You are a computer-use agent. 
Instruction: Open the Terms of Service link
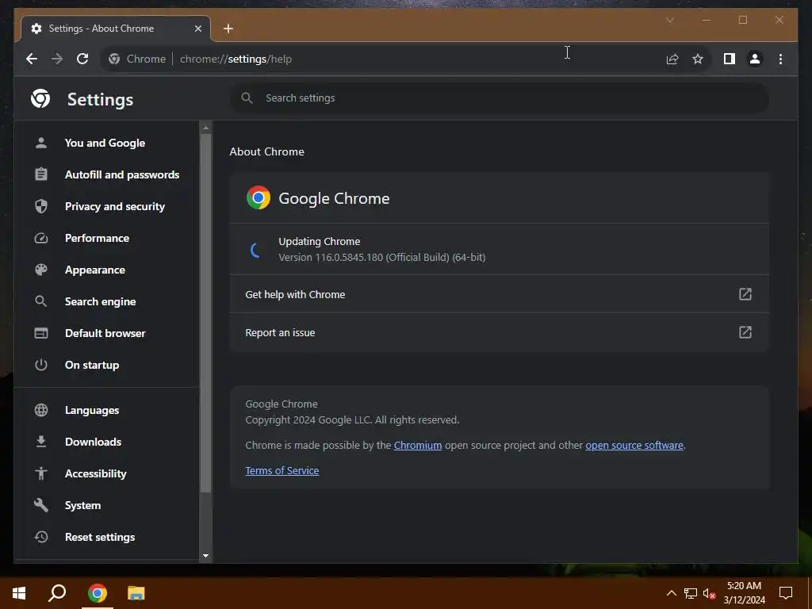[282, 471]
